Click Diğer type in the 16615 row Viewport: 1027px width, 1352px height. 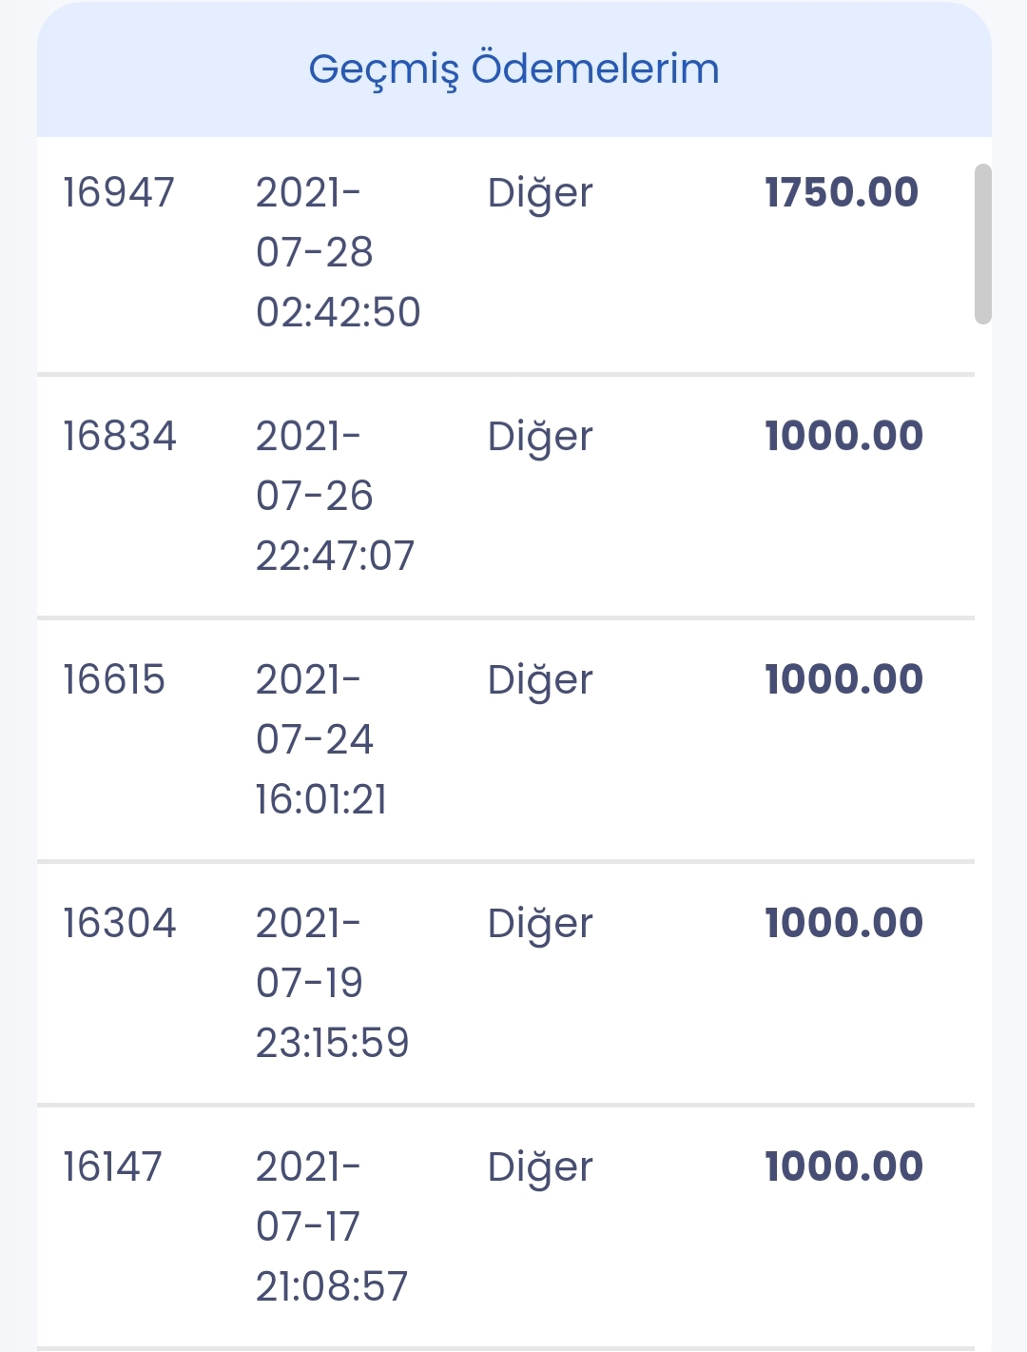540,682
